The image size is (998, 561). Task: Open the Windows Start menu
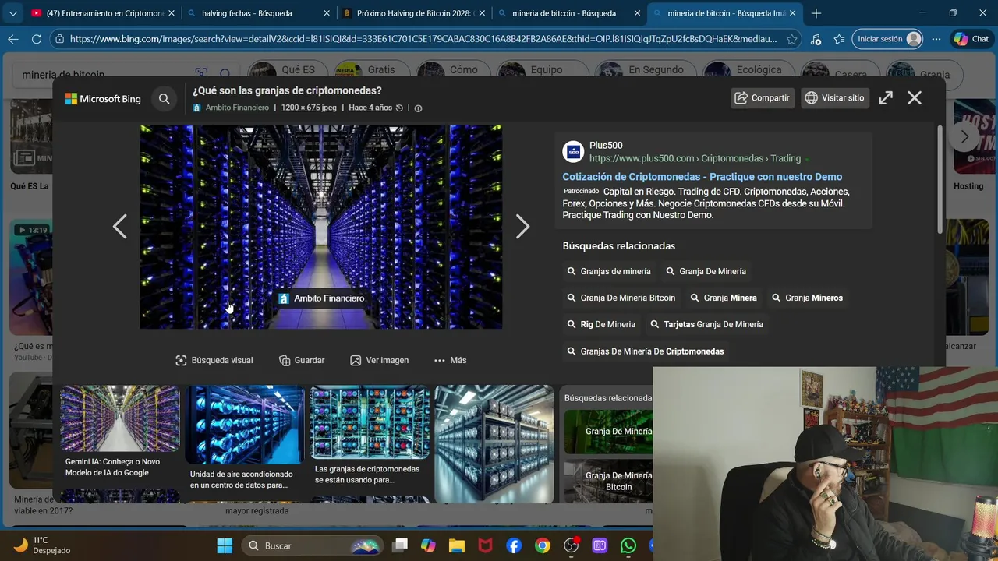pyautogui.click(x=225, y=545)
